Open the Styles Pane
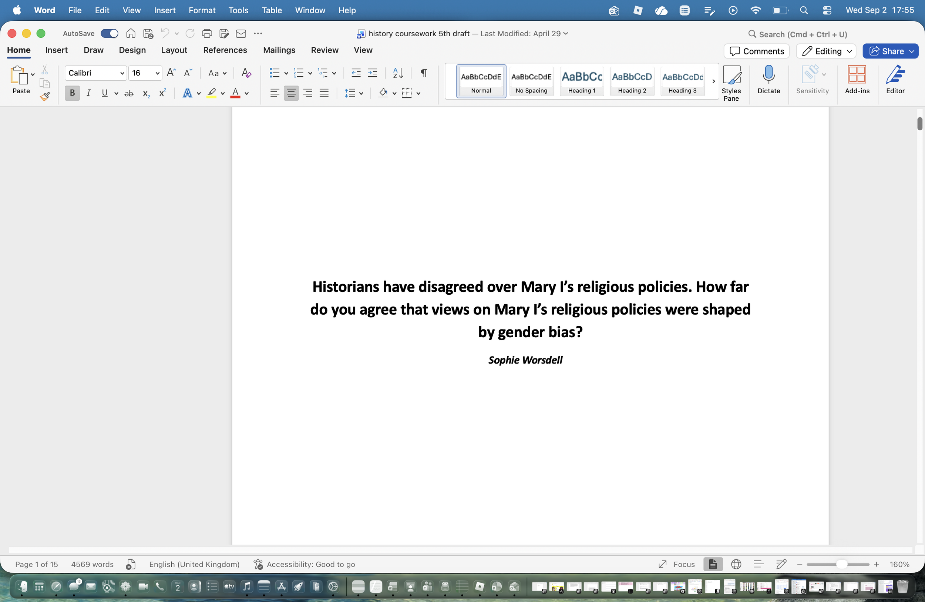Screen dimensions: 925x602 731,83
